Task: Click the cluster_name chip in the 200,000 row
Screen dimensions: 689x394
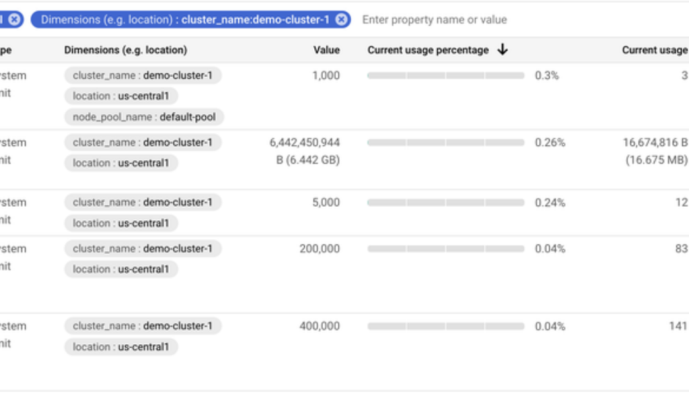Action: [x=143, y=249]
